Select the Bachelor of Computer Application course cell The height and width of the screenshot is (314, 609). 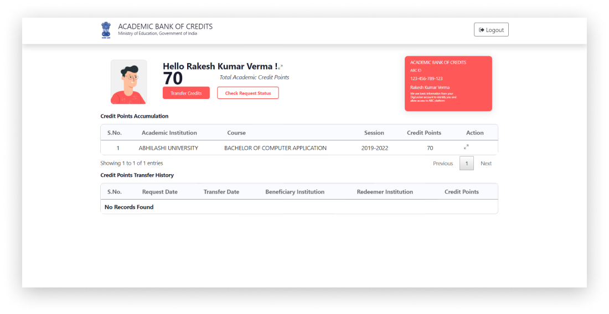(x=275, y=148)
